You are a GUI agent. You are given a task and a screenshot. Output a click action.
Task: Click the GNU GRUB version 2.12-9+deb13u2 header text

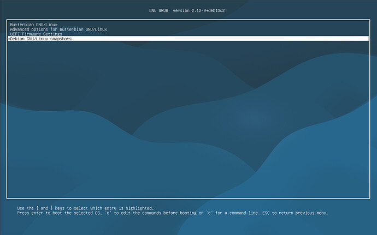pyautogui.click(x=187, y=10)
